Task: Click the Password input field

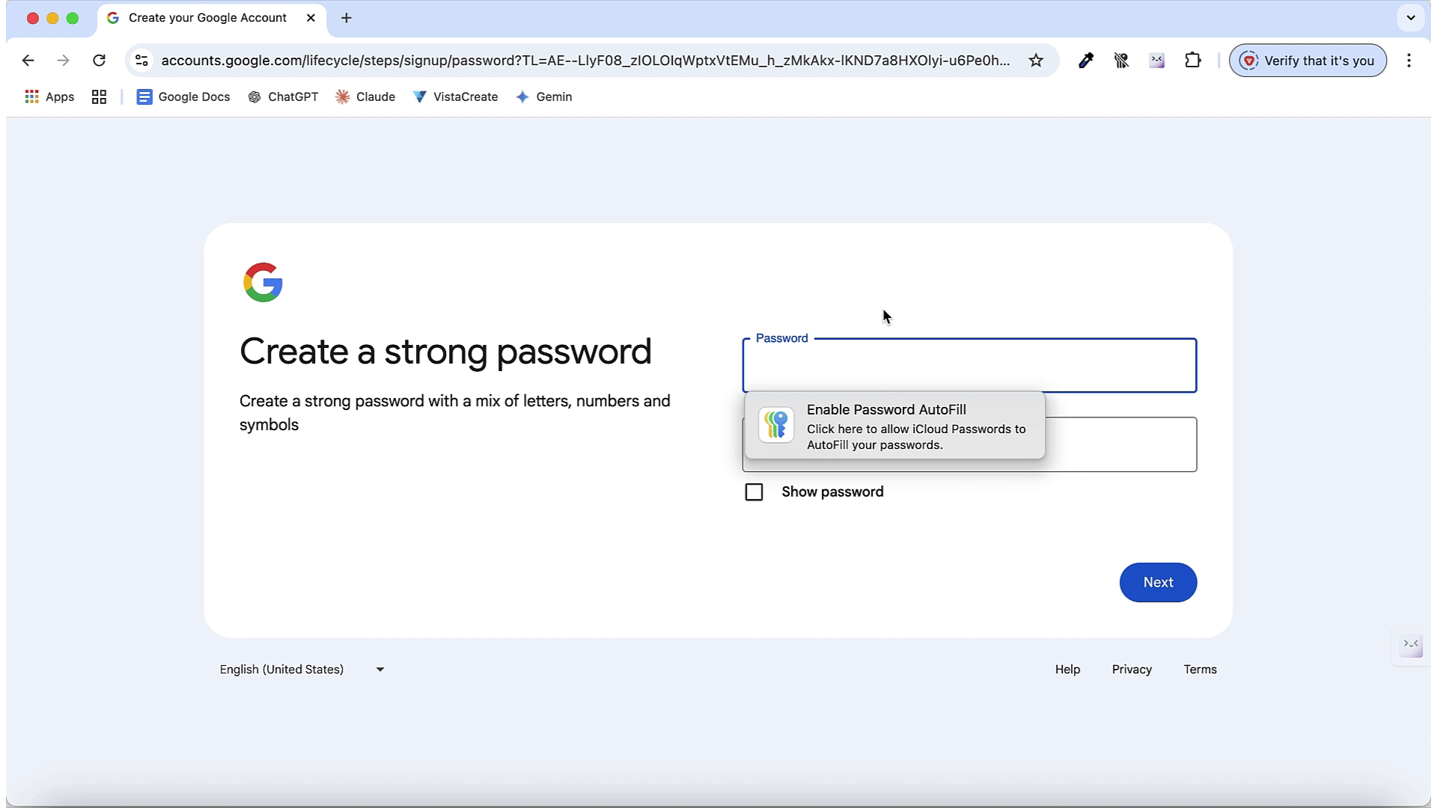Action: (969, 367)
